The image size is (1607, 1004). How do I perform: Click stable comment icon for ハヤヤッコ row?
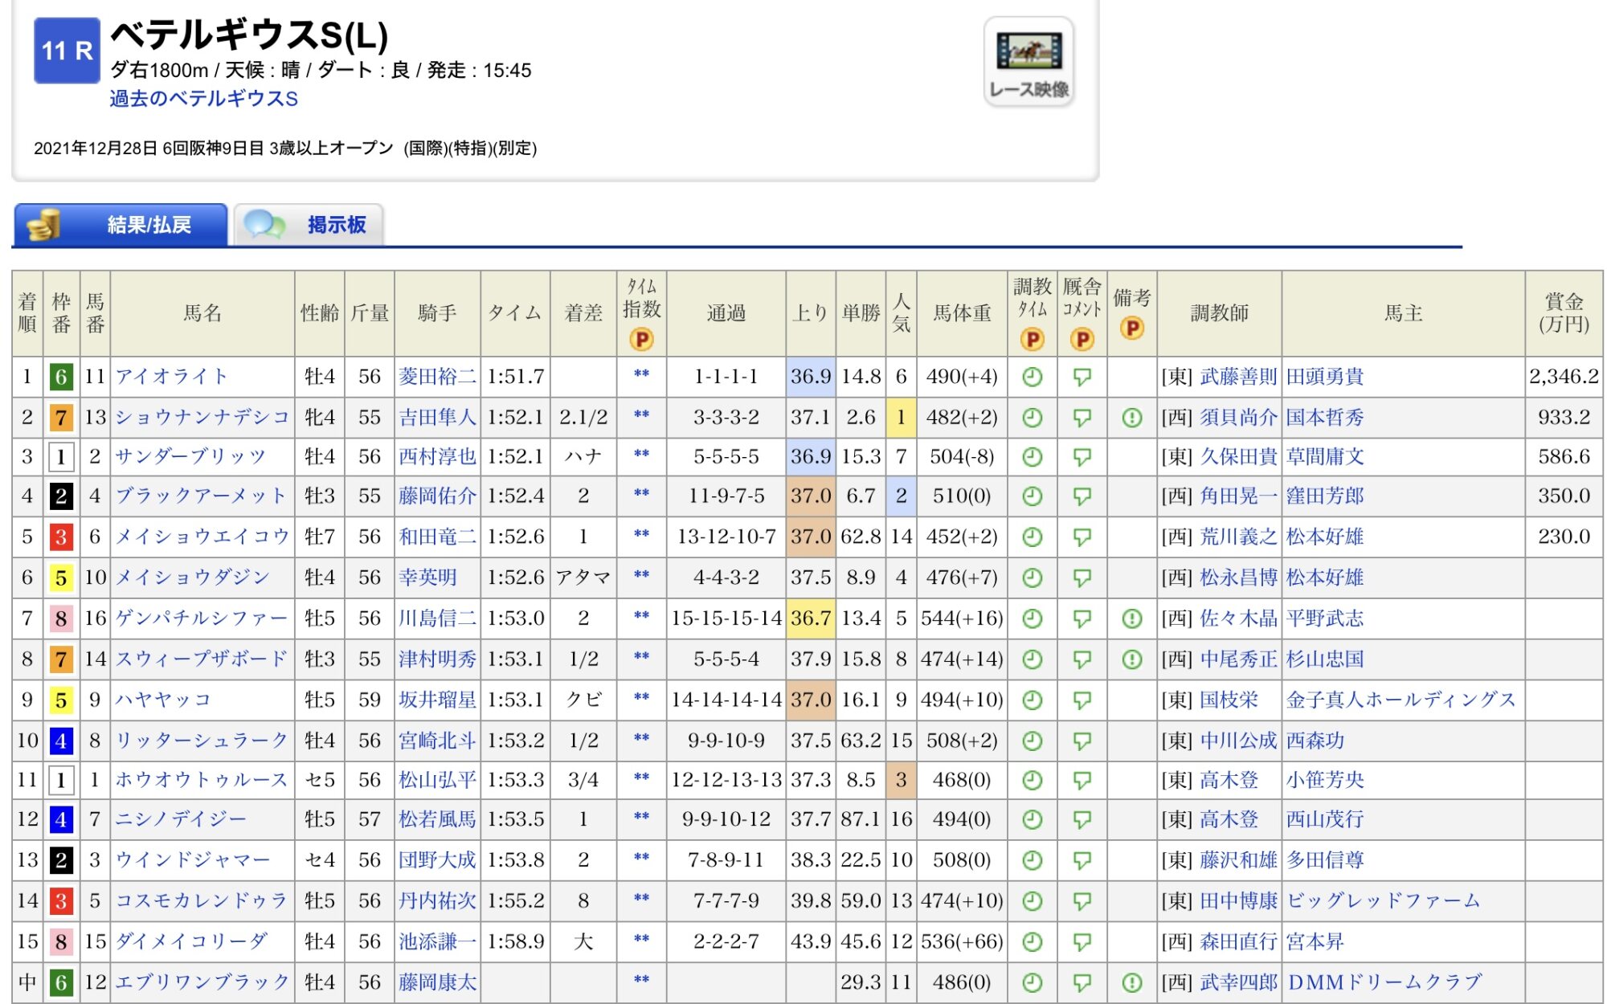[x=1082, y=700]
